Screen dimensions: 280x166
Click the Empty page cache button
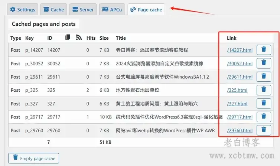[33, 158]
